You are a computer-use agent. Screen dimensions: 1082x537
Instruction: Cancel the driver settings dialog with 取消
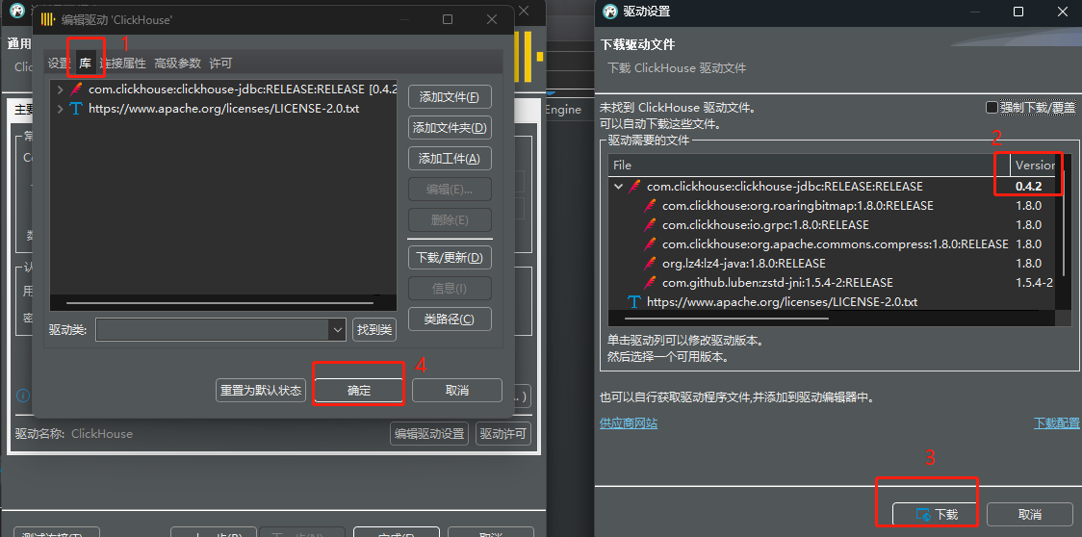1030,514
